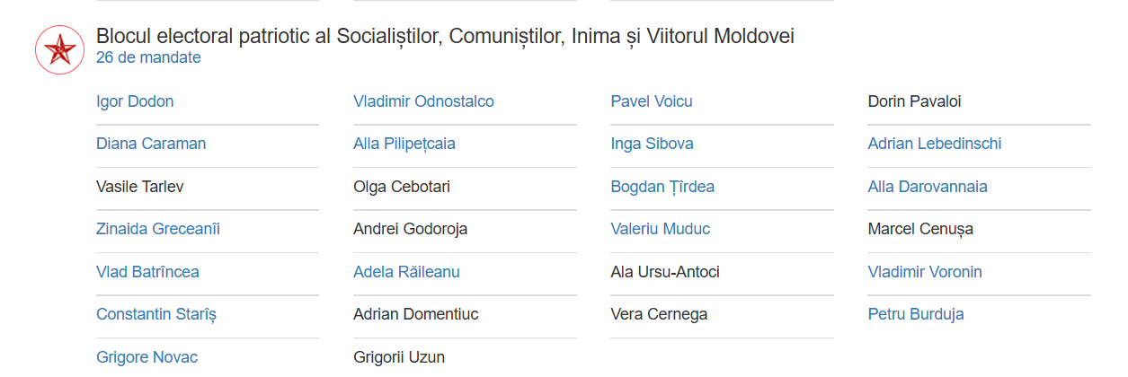Click the '26 de mandate' text
This screenshot has height=377, width=1128.
coord(148,57)
